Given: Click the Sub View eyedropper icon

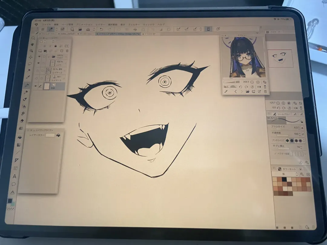Looking at the screenshot, I should pos(226,91).
